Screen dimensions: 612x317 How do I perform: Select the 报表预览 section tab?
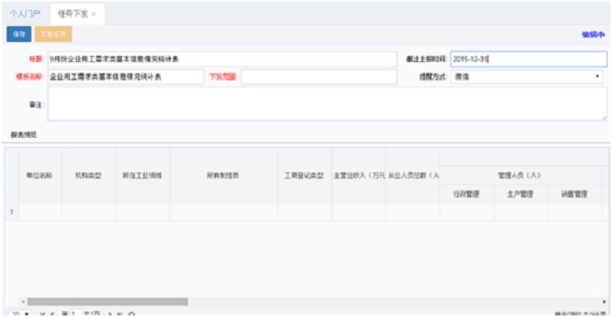(24, 134)
